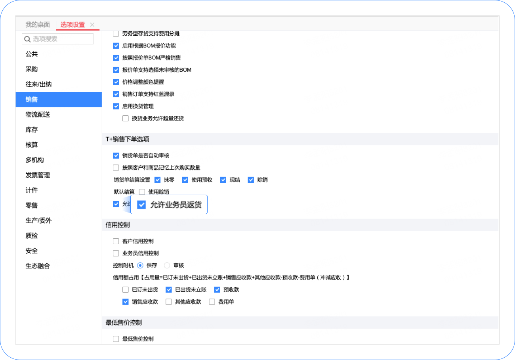515x360 pixels.
Task: Select 往来/出纳 in the sidebar
Action: (38, 84)
